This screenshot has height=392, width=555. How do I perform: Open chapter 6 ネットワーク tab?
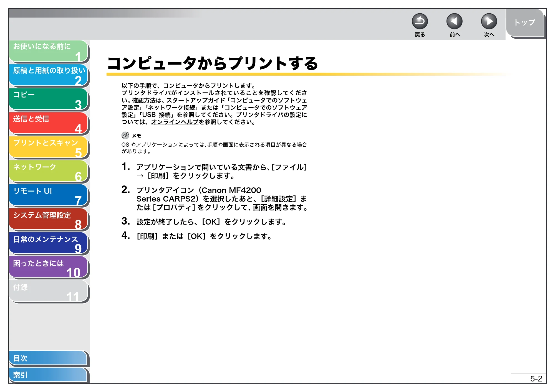coord(49,171)
